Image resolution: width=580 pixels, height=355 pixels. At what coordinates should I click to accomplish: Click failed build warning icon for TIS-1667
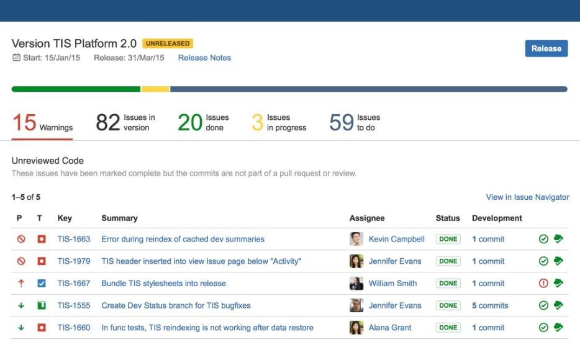(x=543, y=283)
